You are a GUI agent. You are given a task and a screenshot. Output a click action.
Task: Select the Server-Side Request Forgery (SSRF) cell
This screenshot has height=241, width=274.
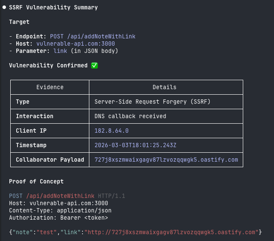coord(153,102)
